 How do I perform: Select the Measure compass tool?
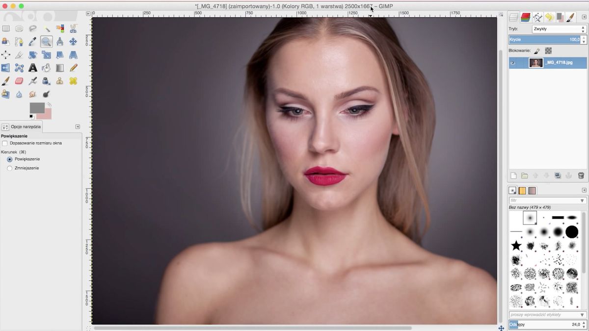60,42
